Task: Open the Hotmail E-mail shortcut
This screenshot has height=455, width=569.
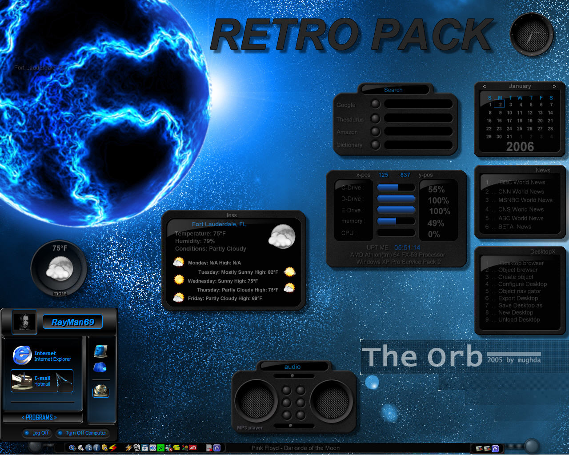Action: coord(42,381)
